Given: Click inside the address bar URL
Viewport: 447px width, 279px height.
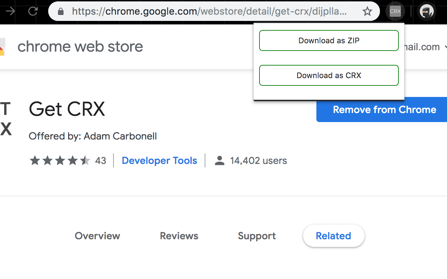Looking at the screenshot, I should [x=210, y=11].
